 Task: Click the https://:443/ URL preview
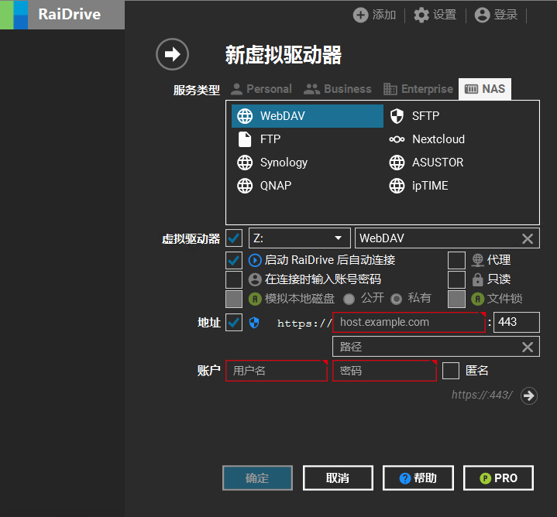pos(482,395)
